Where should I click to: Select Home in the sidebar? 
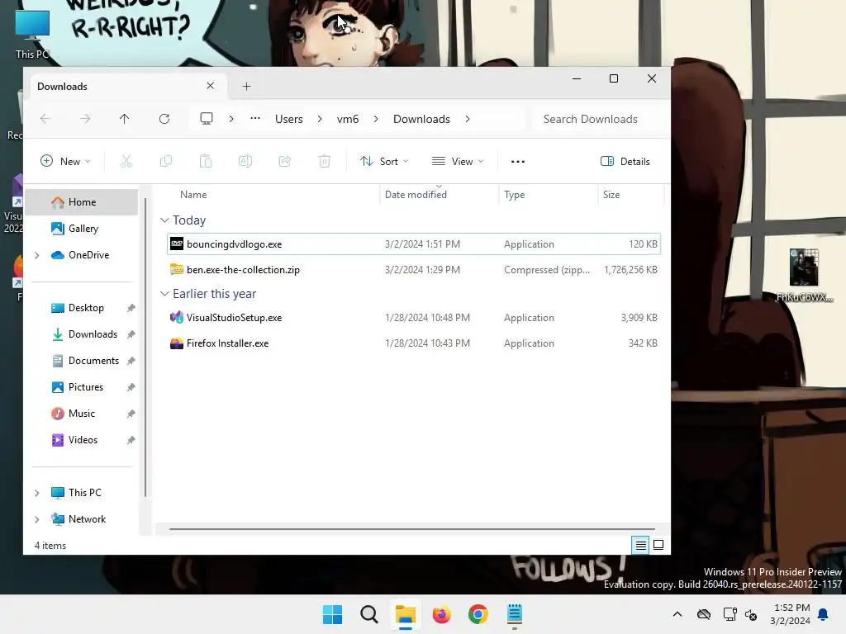click(82, 202)
